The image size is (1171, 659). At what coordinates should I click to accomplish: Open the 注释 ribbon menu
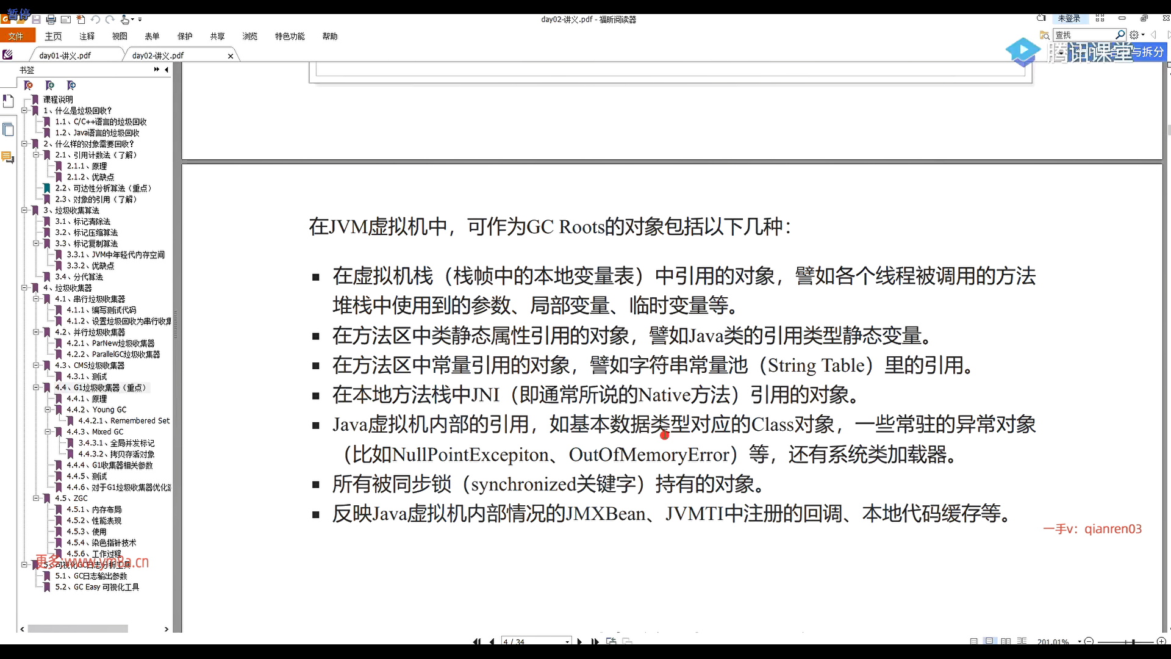pyautogui.click(x=87, y=37)
